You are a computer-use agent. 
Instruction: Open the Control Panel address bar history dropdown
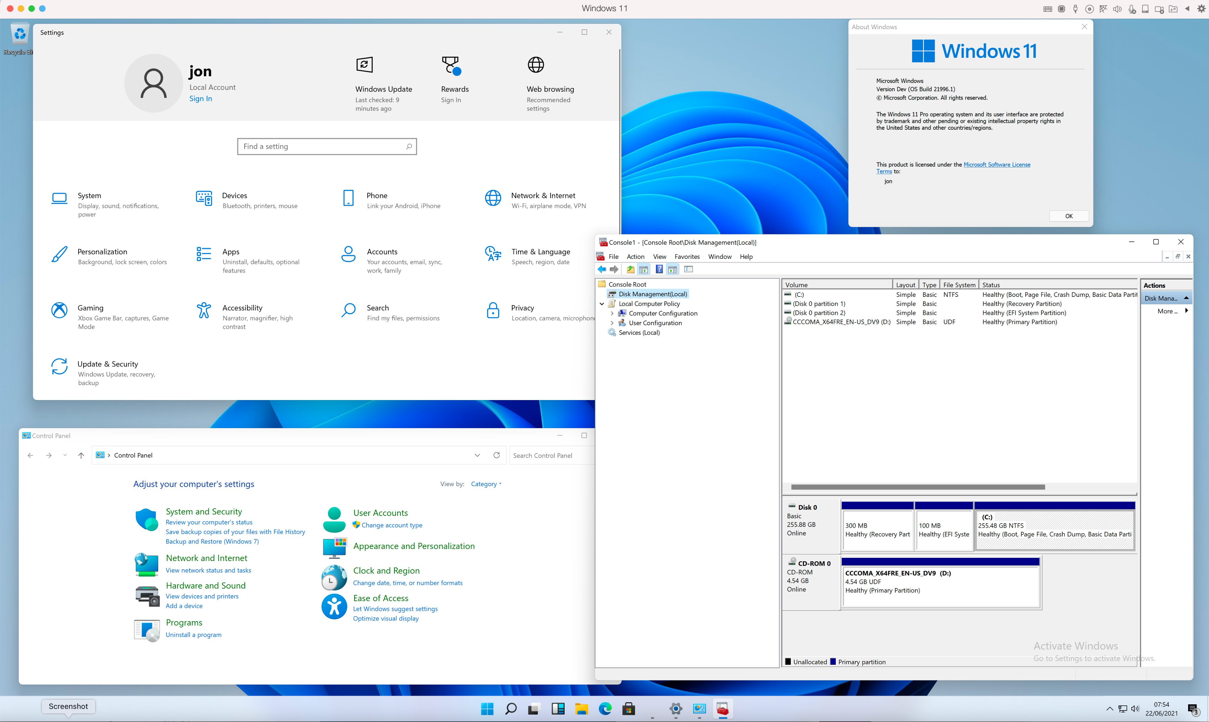click(477, 455)
